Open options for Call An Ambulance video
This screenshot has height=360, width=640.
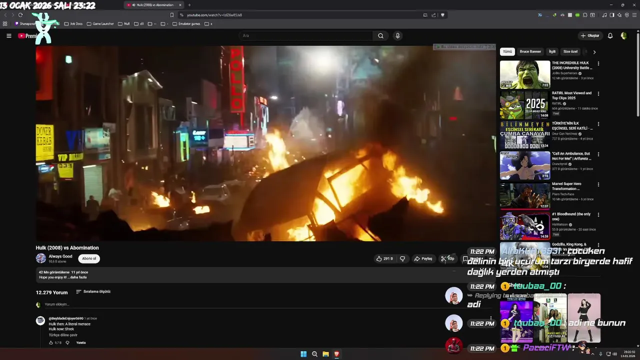click(598, 154)
